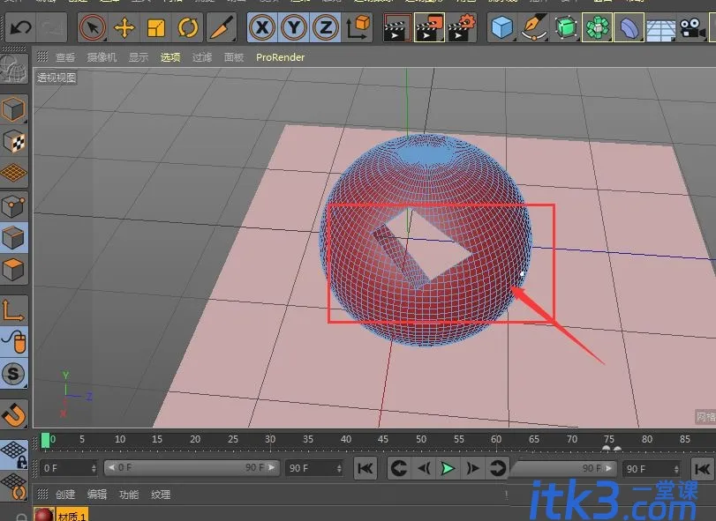Select the Move tool
This screenshot has width=716, height=521.
pos(124,28)
